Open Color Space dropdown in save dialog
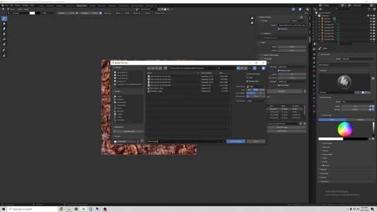 pos(256,101)
